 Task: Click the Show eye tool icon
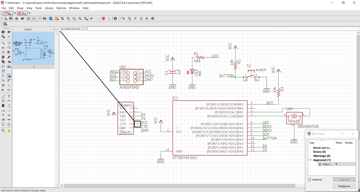click(x=9, y=32)
